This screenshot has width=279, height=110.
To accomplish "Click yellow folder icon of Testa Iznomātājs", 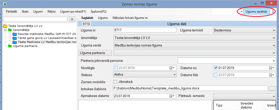I will point(5,26).
